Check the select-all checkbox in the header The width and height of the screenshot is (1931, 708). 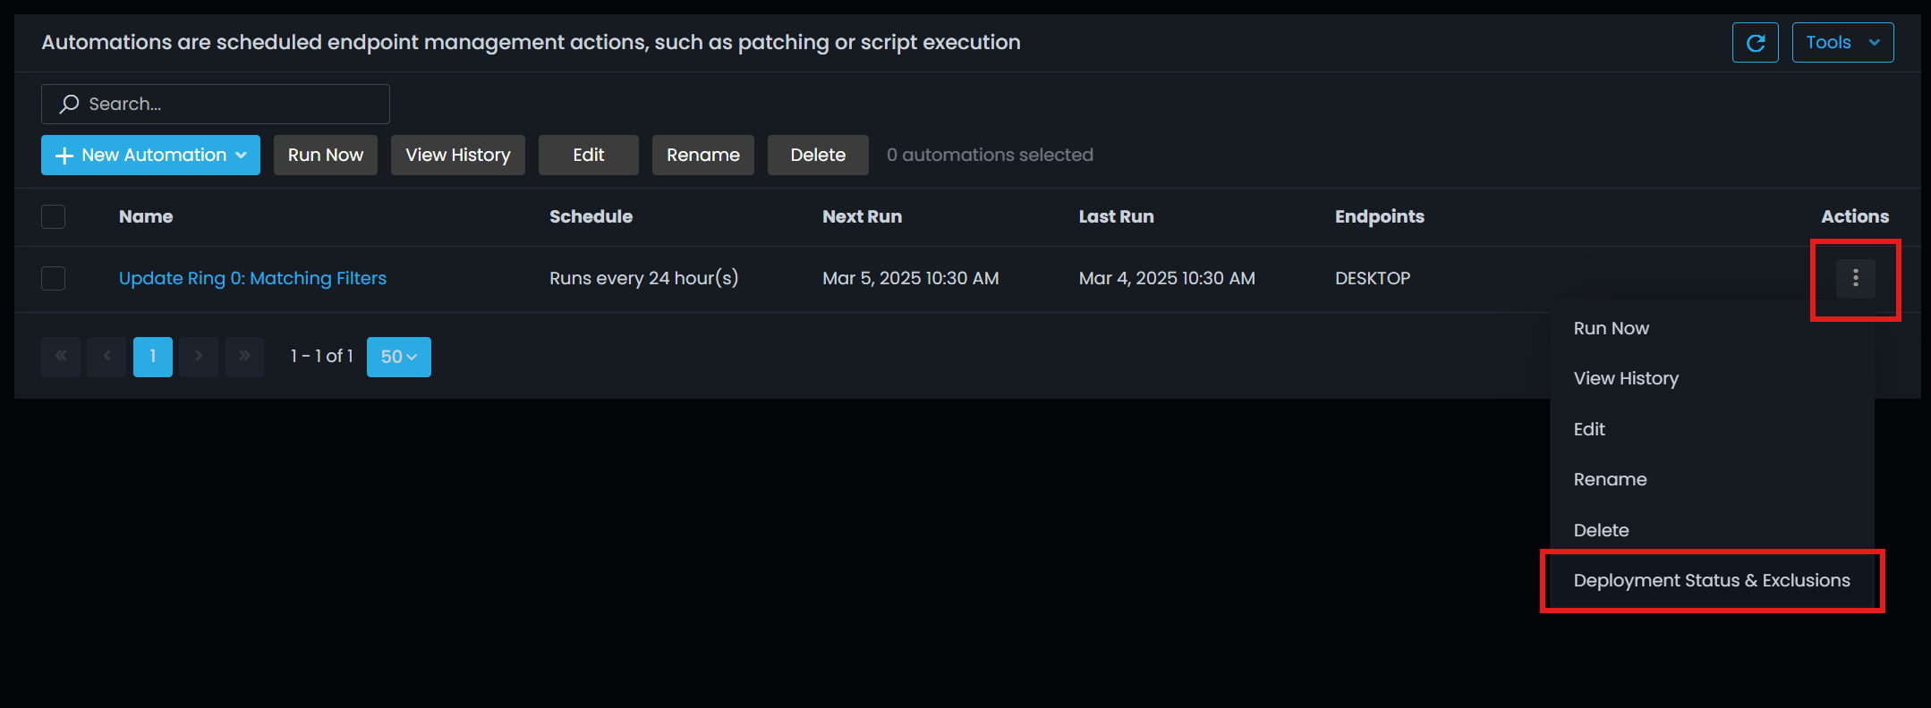pos(53,216)
